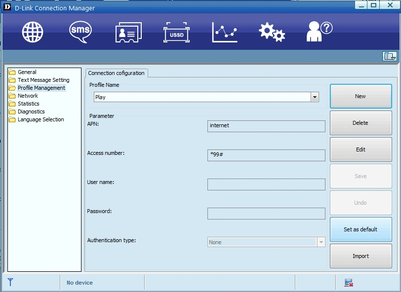The height and width of the screenshot is (292, 401).
Task: Click the APN input field
Action: pos(266,126)
